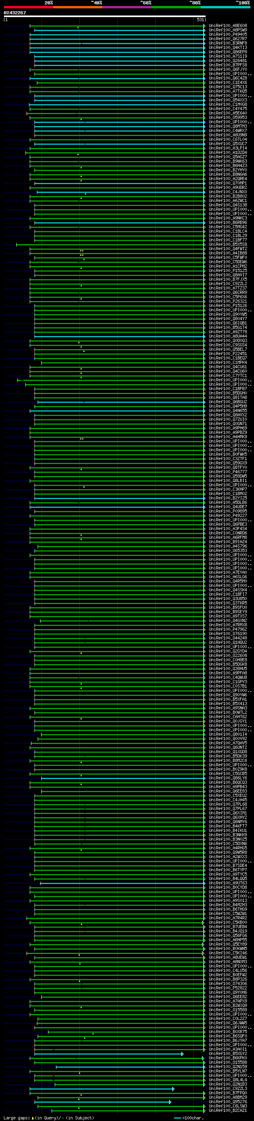This screenshot has height=1121, width=254.
Task: Select hit UniRef100_A9SNA3
Action: click(x=227, y=708)
